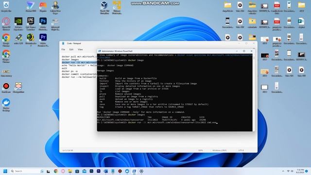Select the Epic Games Launcher desktop icon
Screen dimensions: 311x175
[x=31, y=24]
